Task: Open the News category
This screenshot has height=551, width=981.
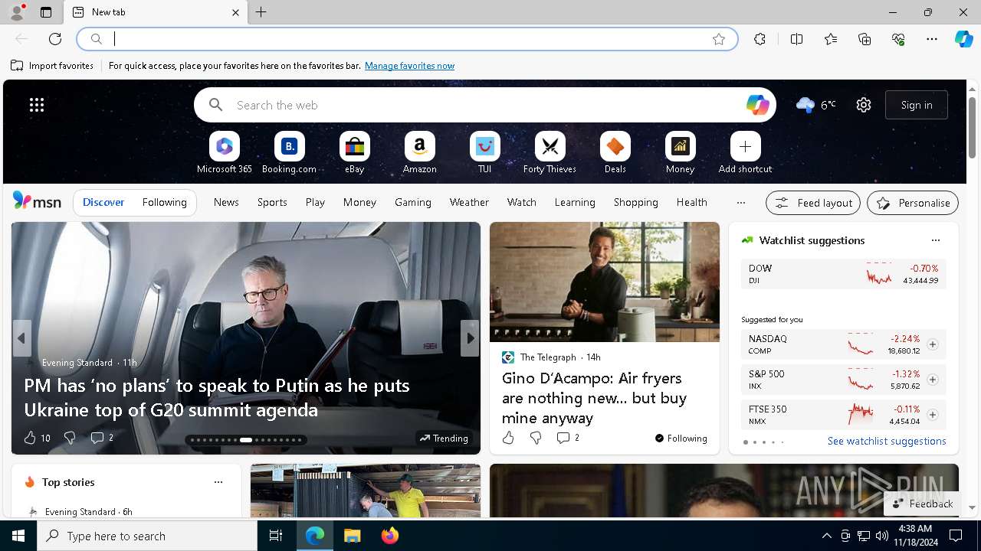Action: click(226, 202)
